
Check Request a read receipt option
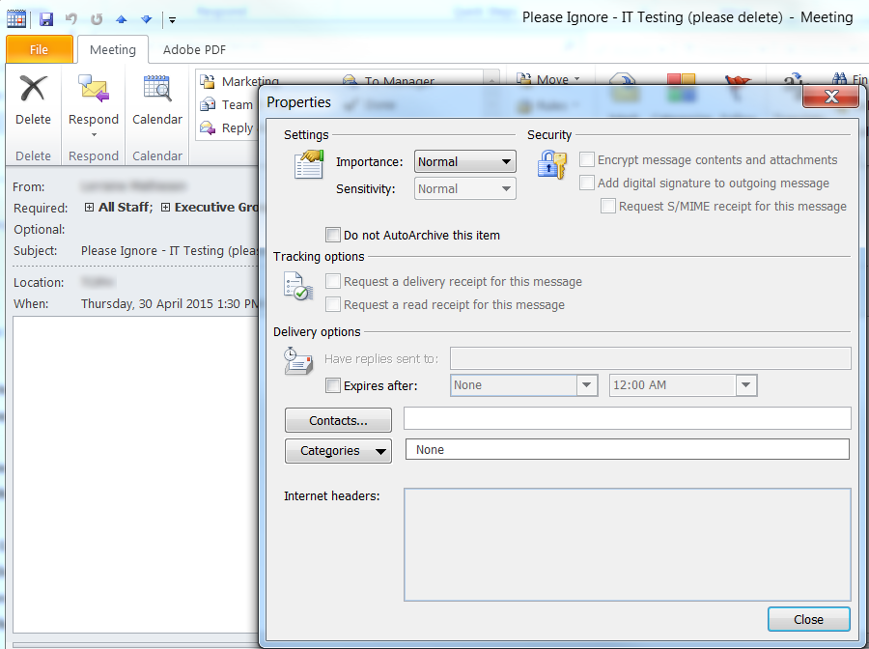[333, 304]
